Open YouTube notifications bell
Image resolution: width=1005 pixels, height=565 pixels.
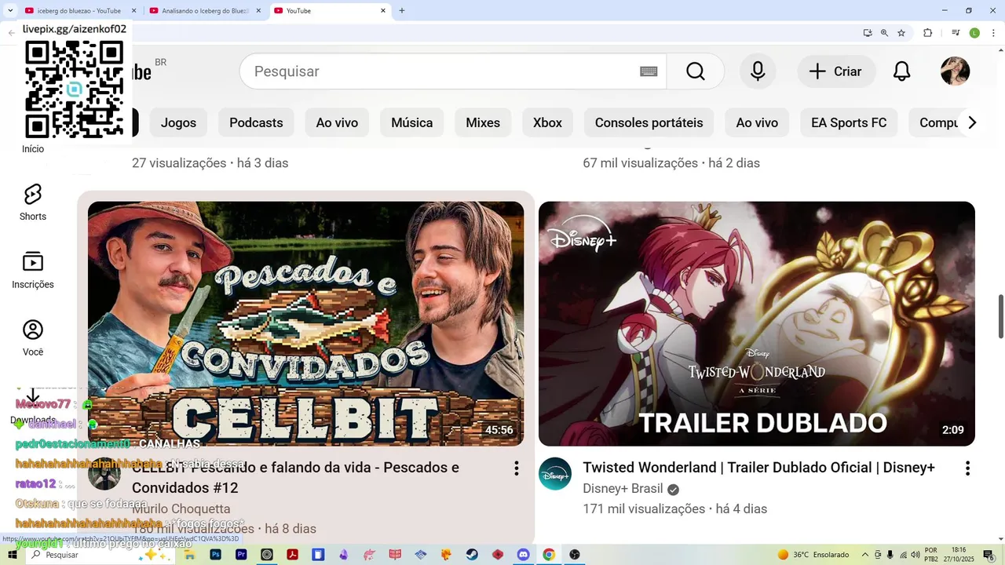tap(902, 71)
